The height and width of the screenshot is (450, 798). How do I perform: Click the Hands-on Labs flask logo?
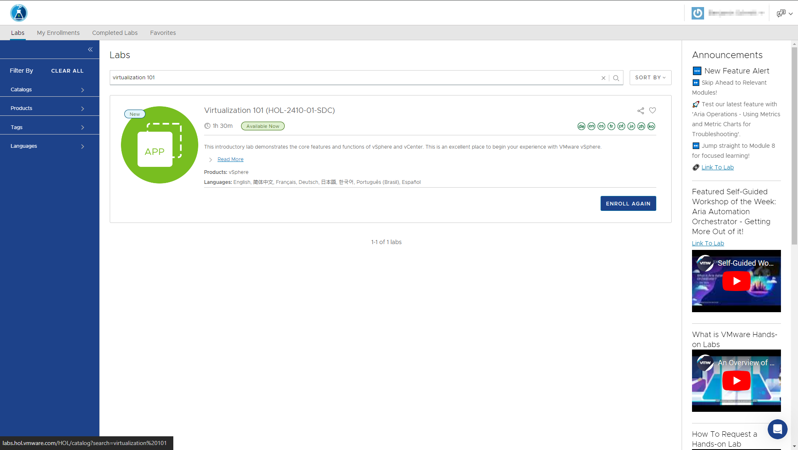(19, 13)
